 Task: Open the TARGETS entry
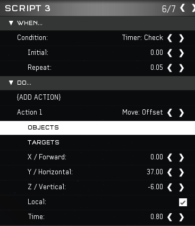pyautogui.click(x=97, y=142)
